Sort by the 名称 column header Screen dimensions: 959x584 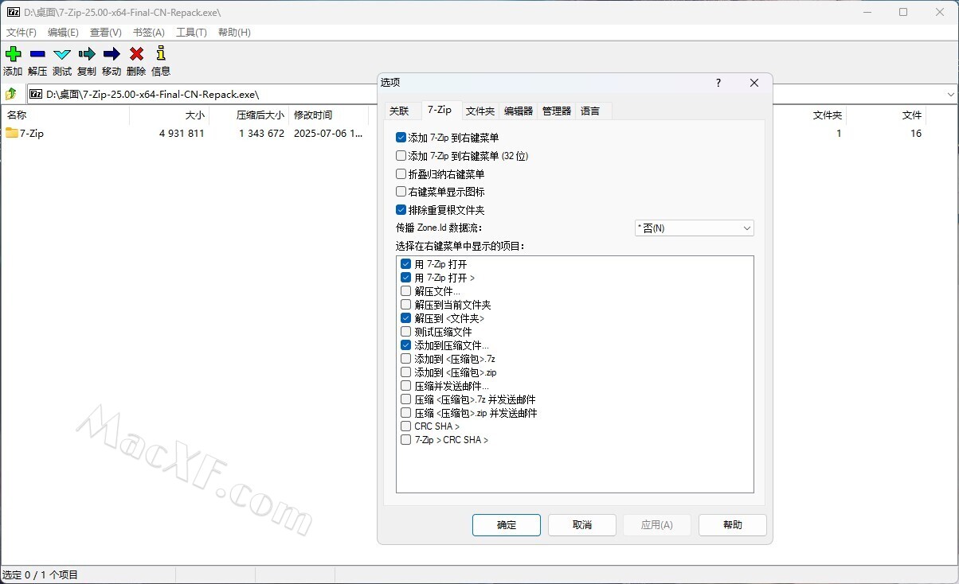(65, 115)
